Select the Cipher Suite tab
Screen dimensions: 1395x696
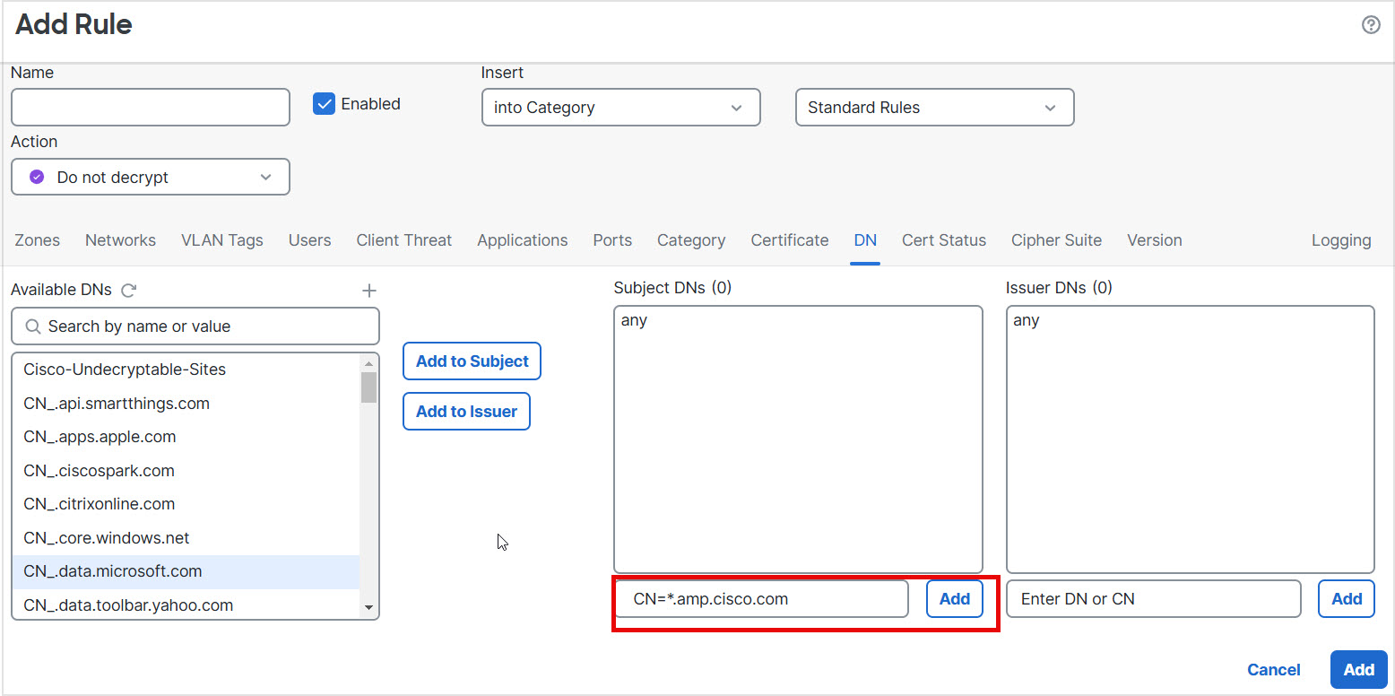1056,239
